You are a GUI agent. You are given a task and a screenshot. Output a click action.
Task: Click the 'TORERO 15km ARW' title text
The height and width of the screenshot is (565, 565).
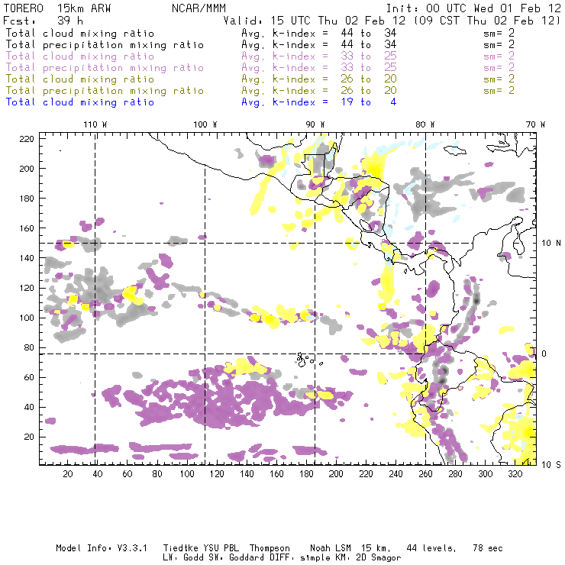tap(57, 8)
